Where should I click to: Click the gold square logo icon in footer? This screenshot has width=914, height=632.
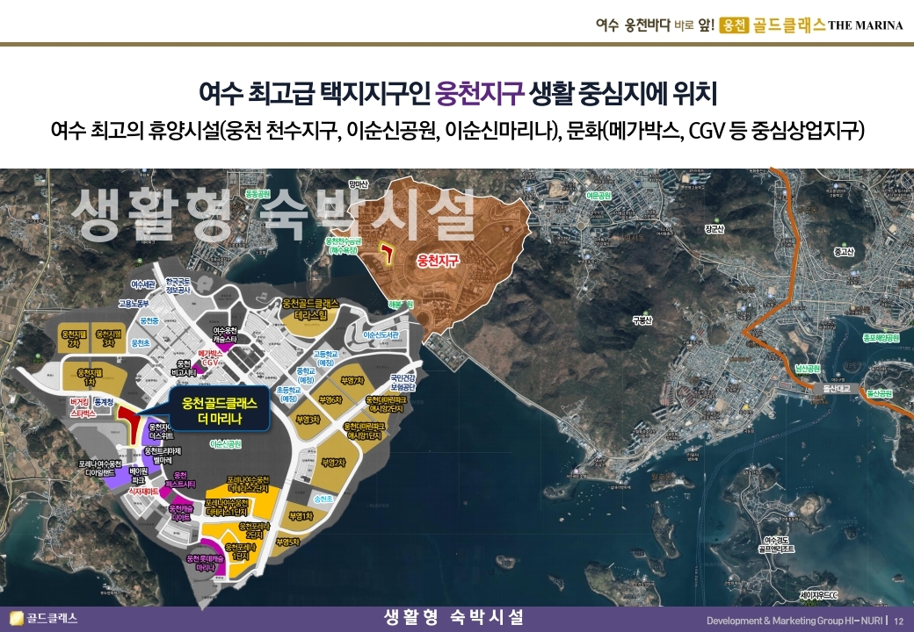(x=17, y=618)
